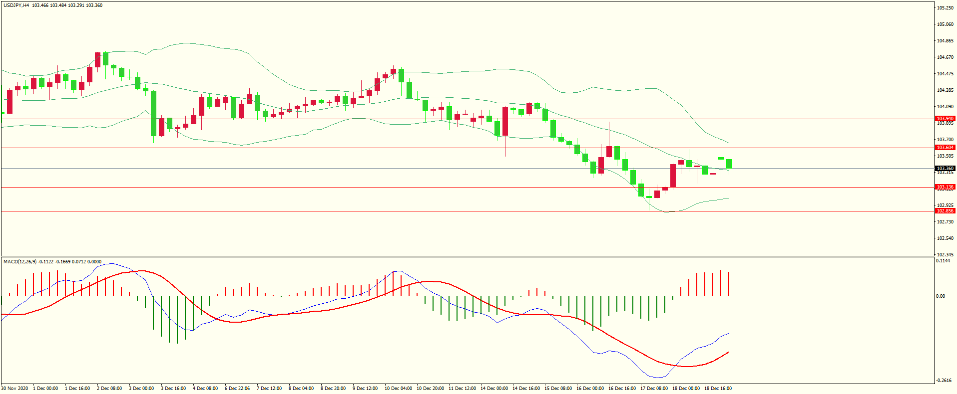Select the red horizontal line at 103.604
Image resolution: width=957 pixels, height=394 pixels.
pyautogui.click(x=468, y=148)
